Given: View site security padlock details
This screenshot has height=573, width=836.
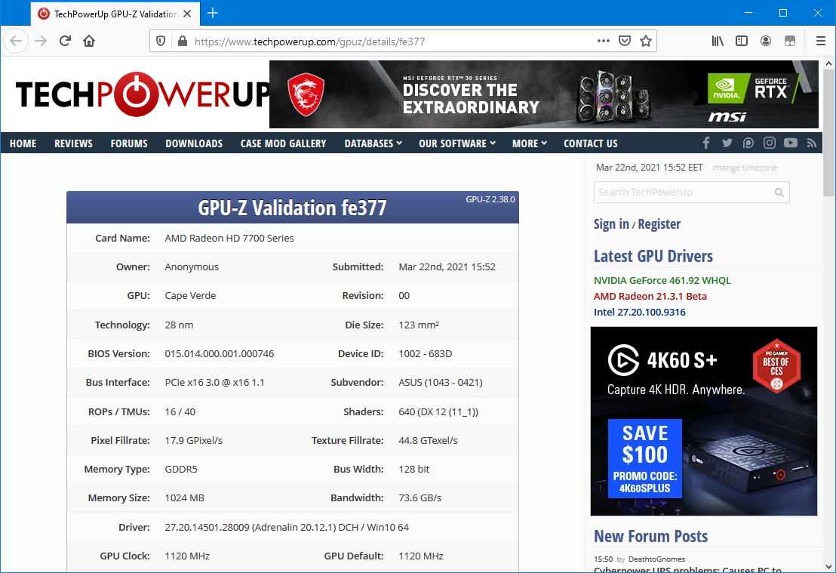Looking at the screenshot, I should 183,41.
